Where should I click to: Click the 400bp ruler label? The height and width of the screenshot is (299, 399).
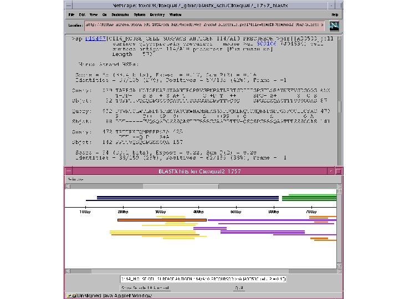[x=198, y=212]
